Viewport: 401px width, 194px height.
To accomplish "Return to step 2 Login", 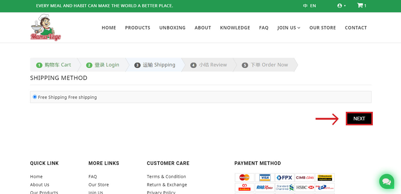I will (103, 65).
